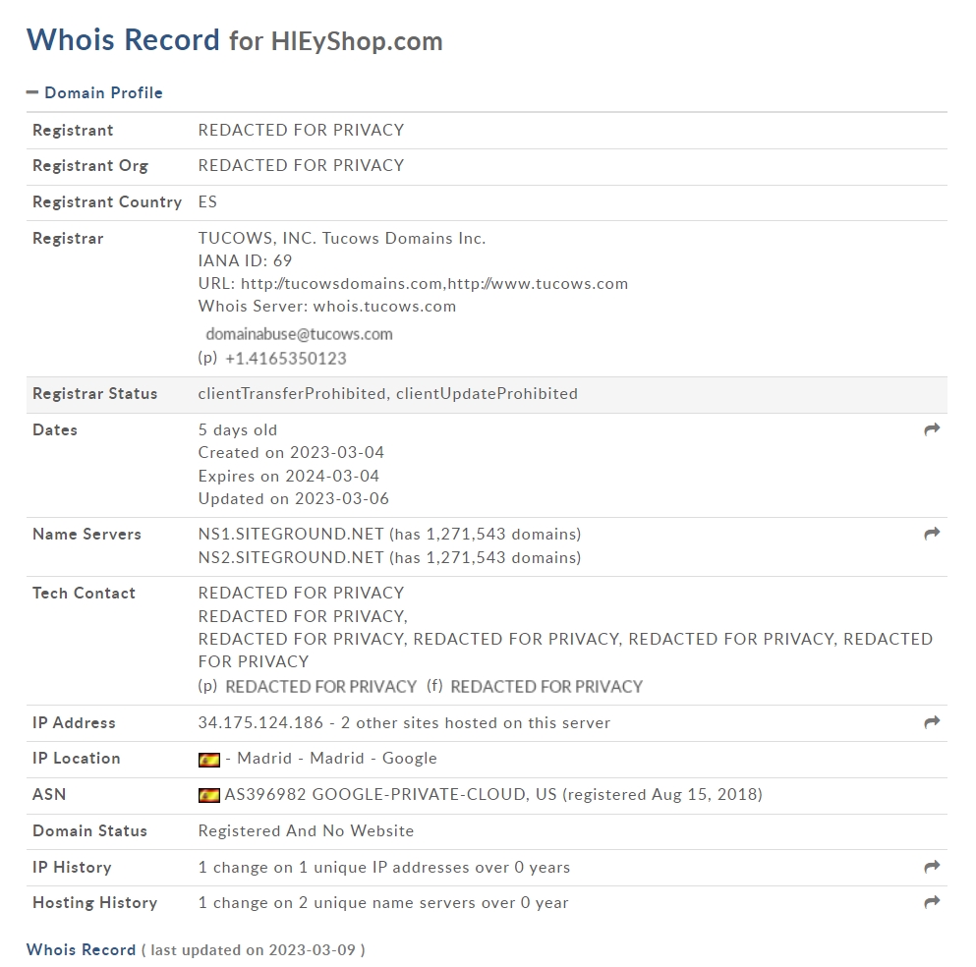The width and height of the screenshot is (976, 967).
Task: Click share arrow beside Name Servers
Action: tap(932, 534)
